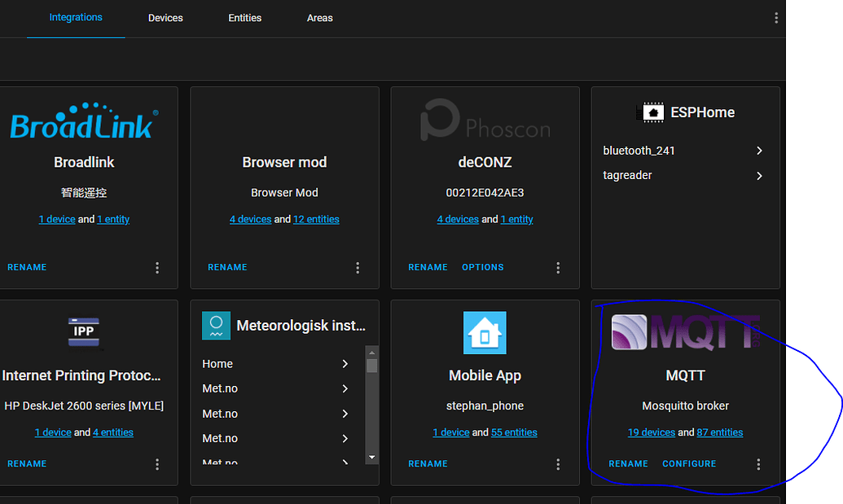Rename the Mobile App integration

pyautogui.click(x=428, y=464)
